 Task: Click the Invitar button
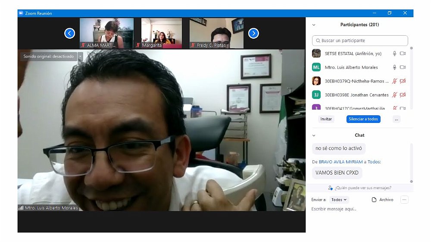[326, 119]
